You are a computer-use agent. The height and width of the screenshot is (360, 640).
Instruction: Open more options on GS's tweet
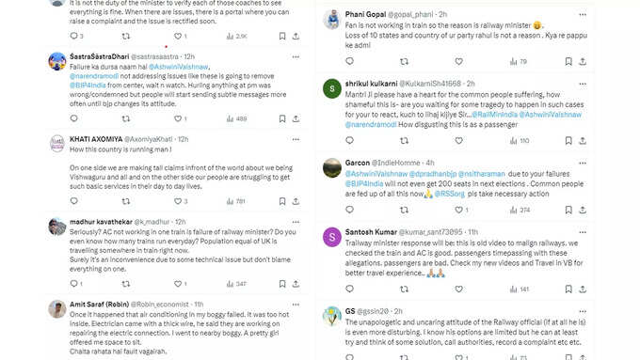[x=583, y=311]
